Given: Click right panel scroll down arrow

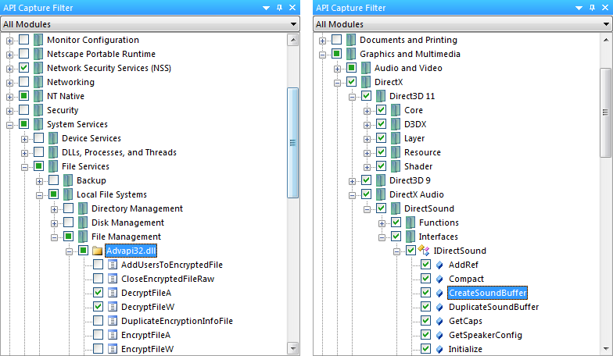Looking at the screenshot, I should pyautogui.click(x=605, y=348).
